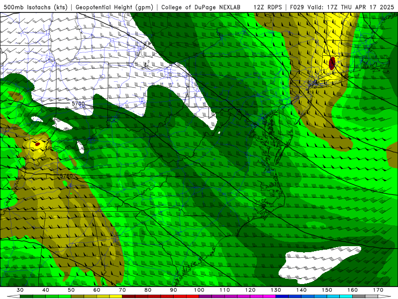
Task: Click the gray 160-165 kt legend swatch
Action: [x=359, y=296]
